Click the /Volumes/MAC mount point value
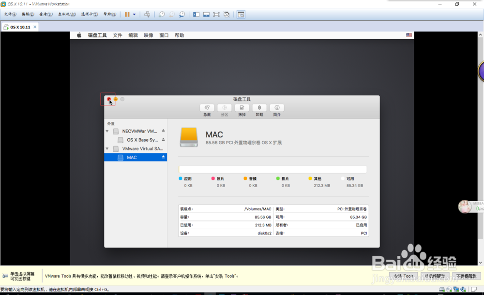This screenshot has height=295, width=484. 258,209
